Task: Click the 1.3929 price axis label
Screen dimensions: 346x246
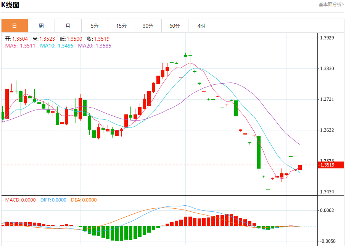Action: 327,38
